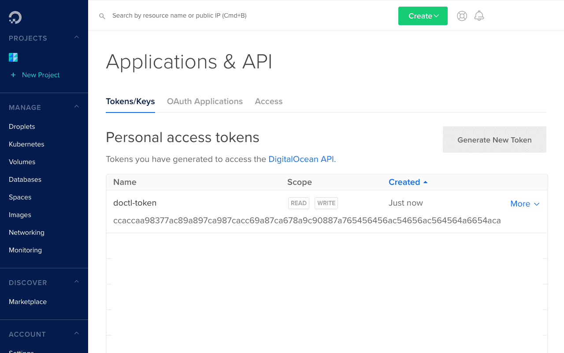Click the DigitalOcean logo icon

pyautogui.click(x=15, y=17)
